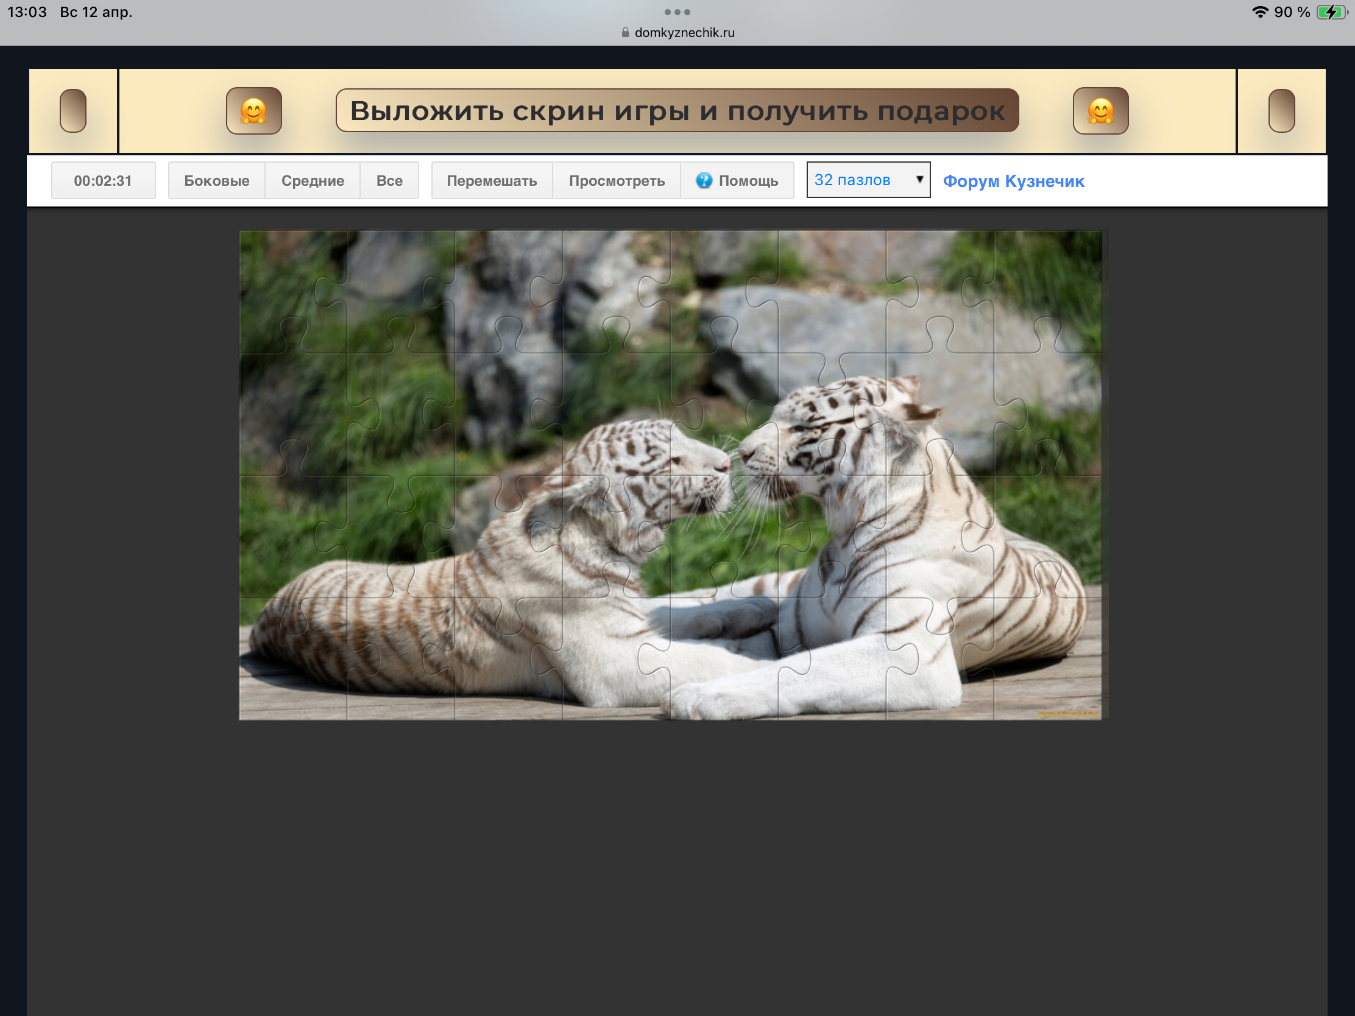Click the assembled tiger puzzle image

(x=670, y=475)
